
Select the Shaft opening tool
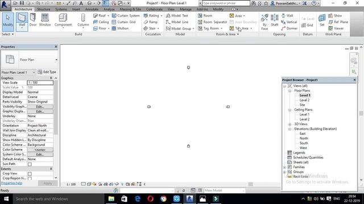274,20
